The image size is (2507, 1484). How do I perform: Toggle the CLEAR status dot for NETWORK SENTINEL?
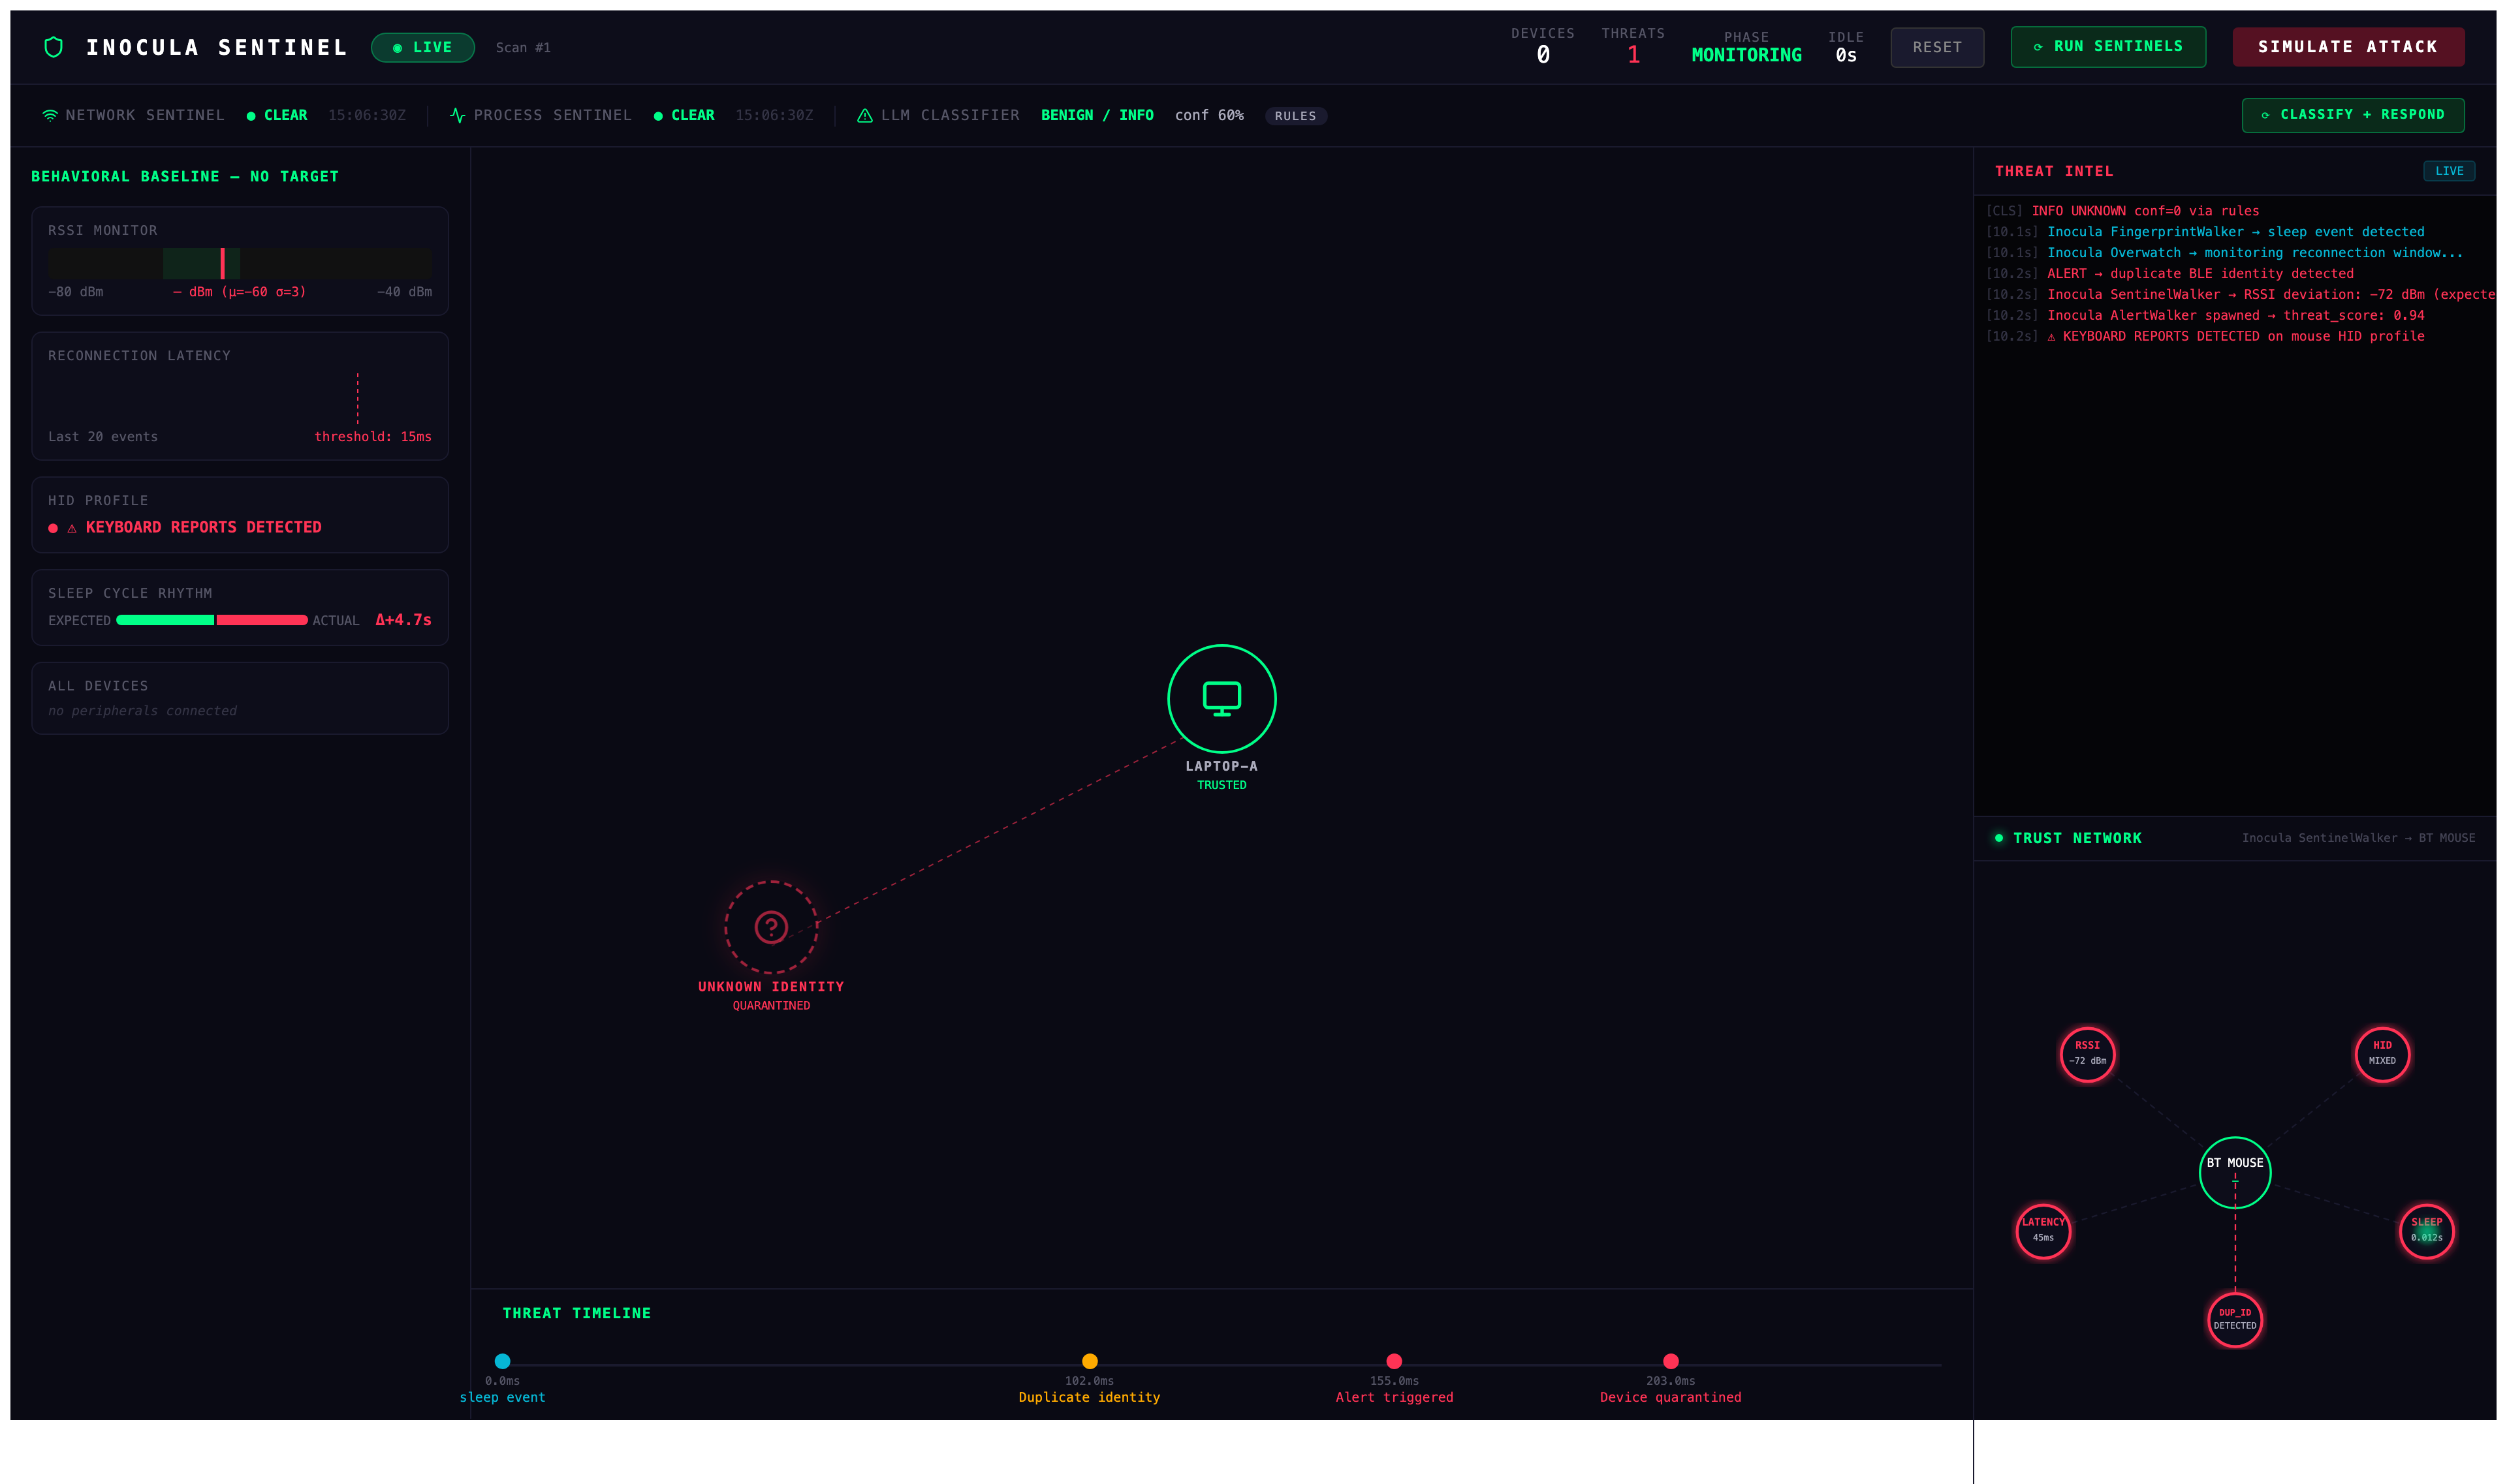click(x=250, y=115)
